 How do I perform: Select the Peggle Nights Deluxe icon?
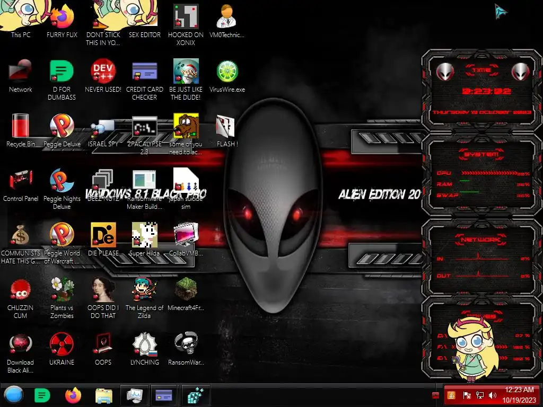(x=62, y=189)
